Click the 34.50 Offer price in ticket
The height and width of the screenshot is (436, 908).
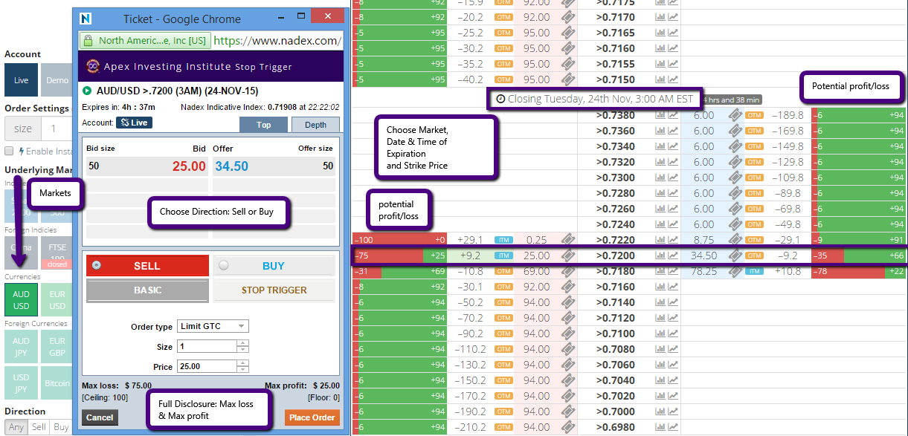click(x=231, y=166)
